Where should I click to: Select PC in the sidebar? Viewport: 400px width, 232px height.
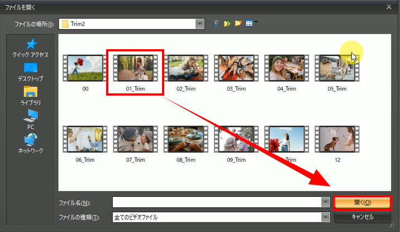(30, 119)
